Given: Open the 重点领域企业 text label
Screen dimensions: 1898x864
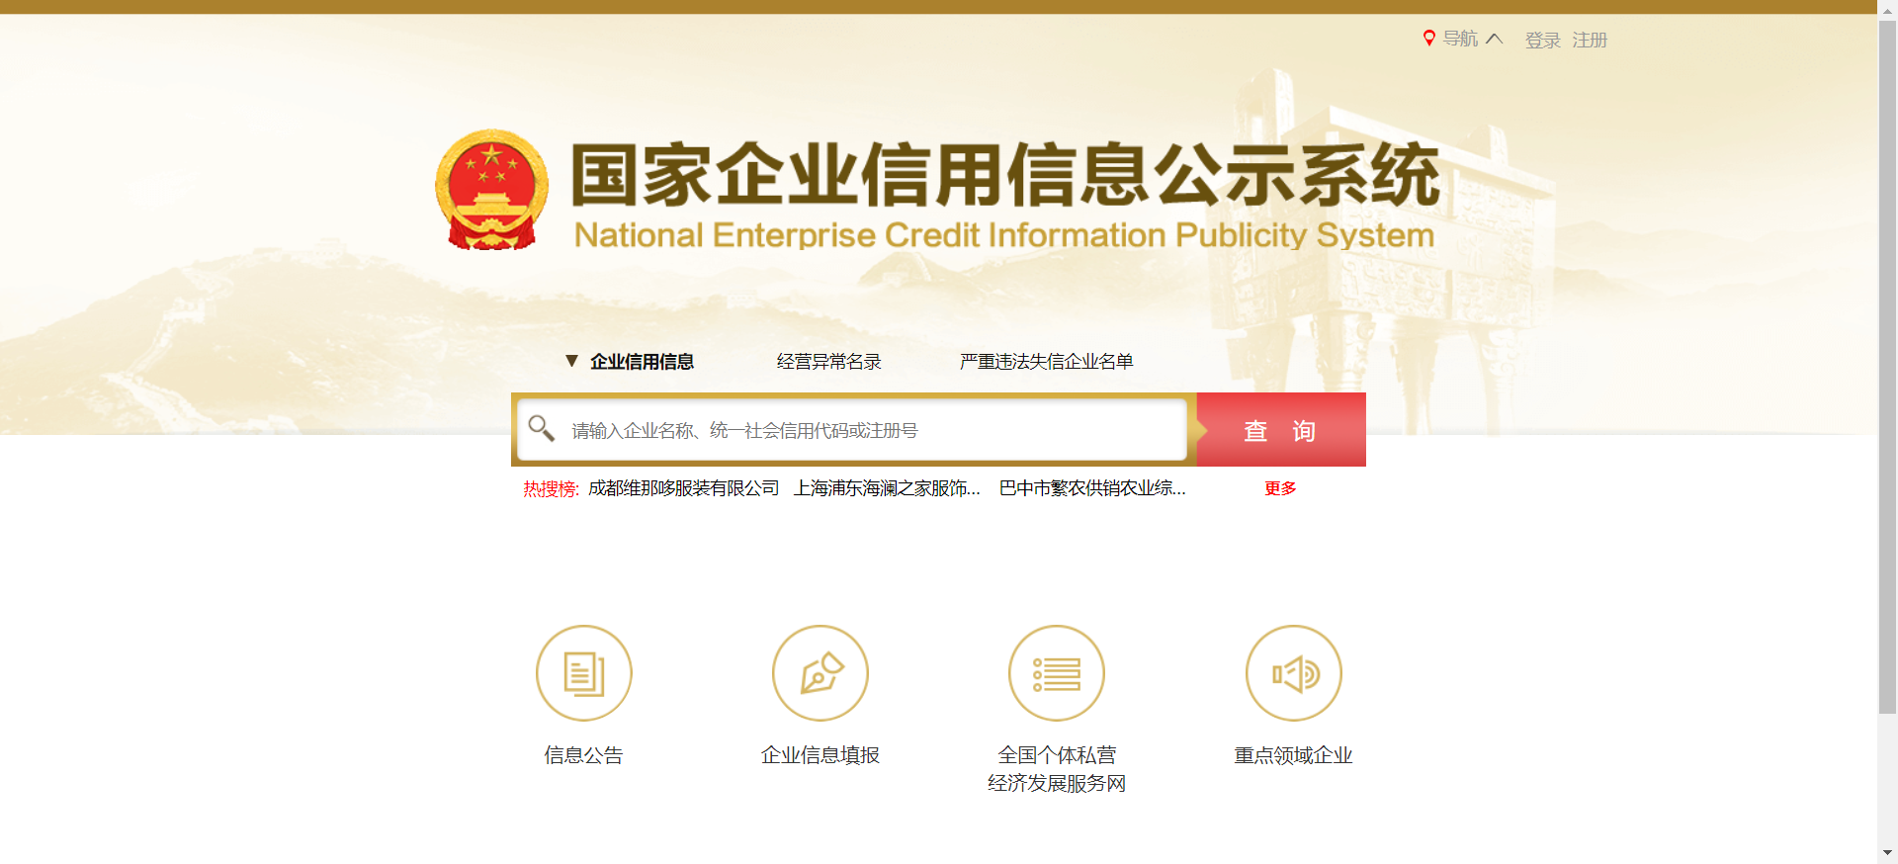Looking at the screenshot, I should (1293, 755).
